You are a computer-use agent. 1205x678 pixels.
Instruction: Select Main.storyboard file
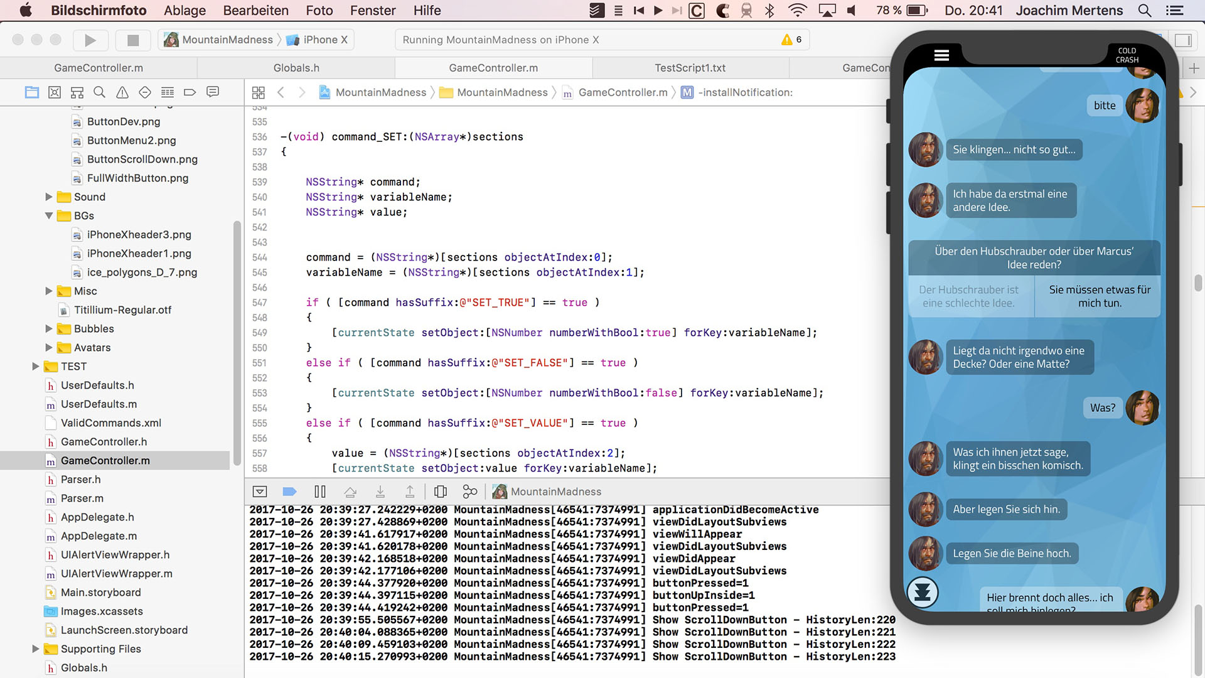pos(100,593)
